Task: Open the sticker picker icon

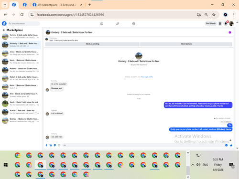Action: (55, 145)
